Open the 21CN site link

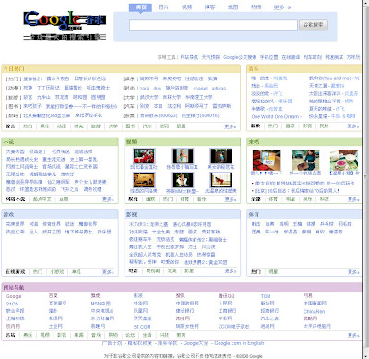click(x=12, y=304)
